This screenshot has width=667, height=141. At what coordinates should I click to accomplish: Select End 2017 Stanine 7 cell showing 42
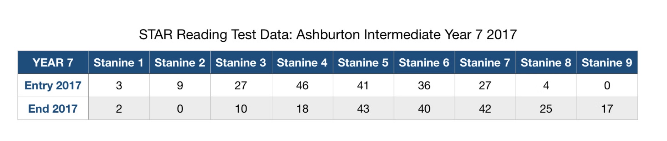tap(485, 109)
